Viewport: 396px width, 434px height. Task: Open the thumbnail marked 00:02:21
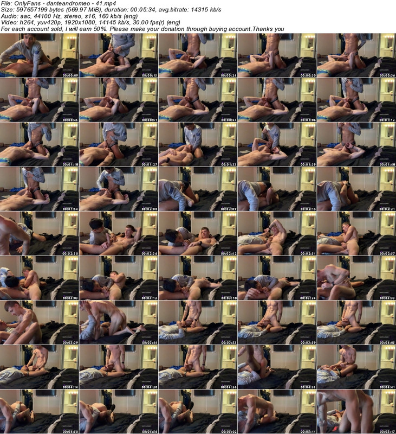click(356, 188)
